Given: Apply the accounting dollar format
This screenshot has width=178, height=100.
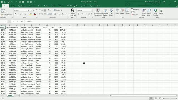Looking at the screenshot, I should [x=78, y=14].
